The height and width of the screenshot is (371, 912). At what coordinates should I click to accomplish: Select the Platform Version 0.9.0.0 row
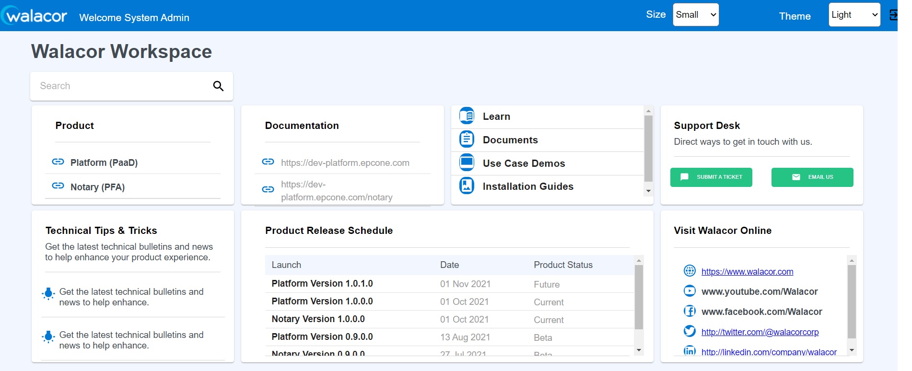pyautogui.click(x=449, y=337)
